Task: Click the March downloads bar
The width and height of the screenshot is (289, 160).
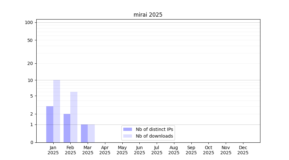Action: pyautogui.click(x=91, y=133)
